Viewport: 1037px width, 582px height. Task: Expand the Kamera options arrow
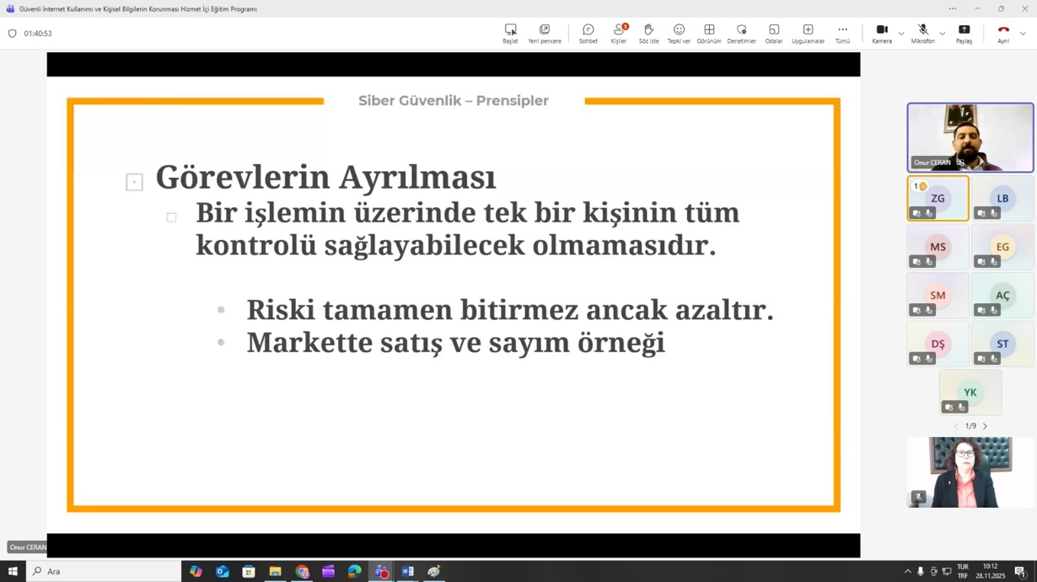pyautogui.click(x=901, y=34)
